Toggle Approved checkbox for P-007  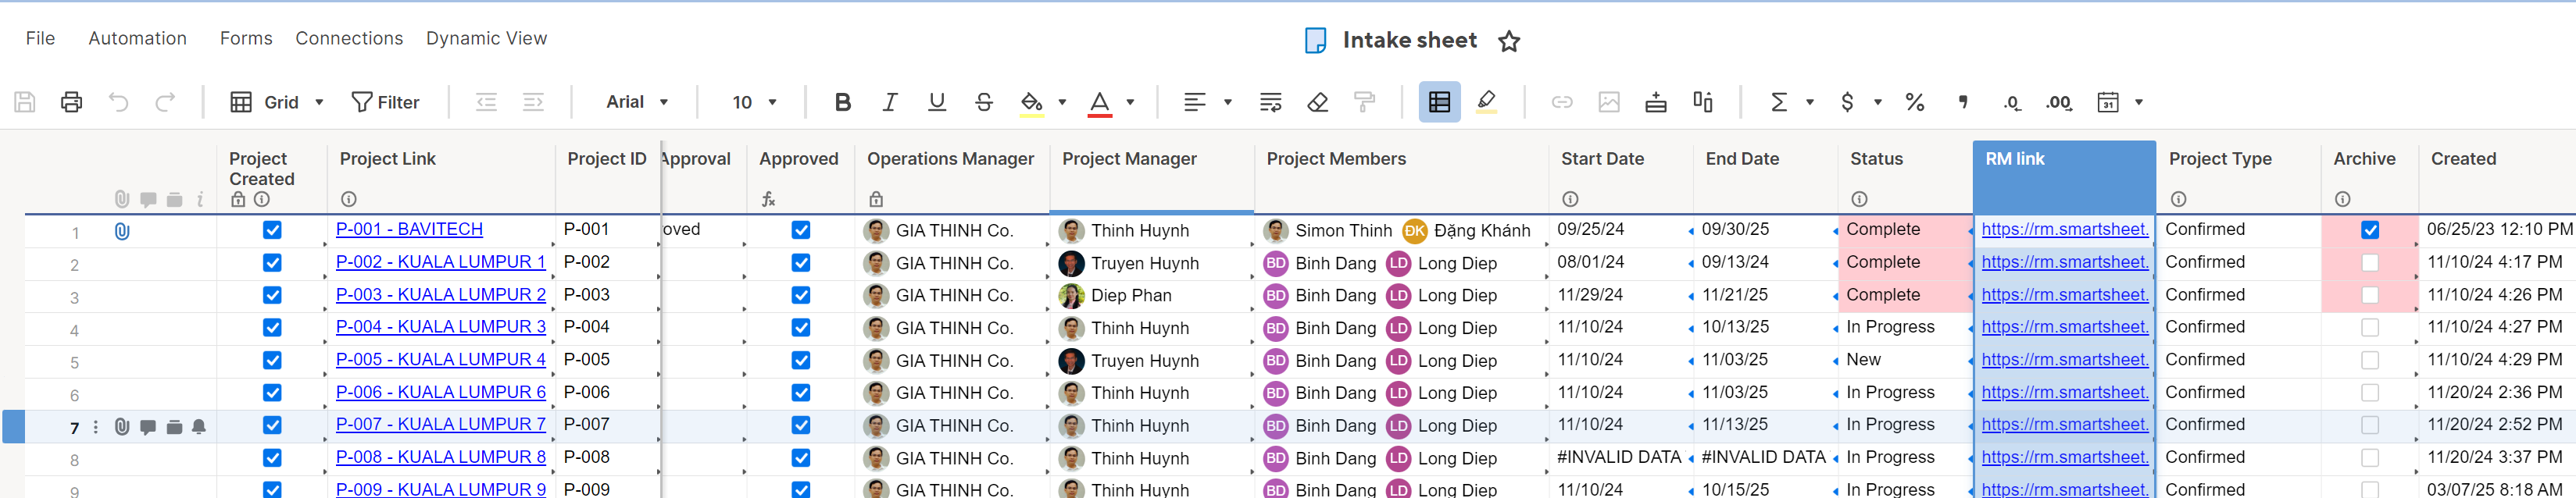[800, 425]
